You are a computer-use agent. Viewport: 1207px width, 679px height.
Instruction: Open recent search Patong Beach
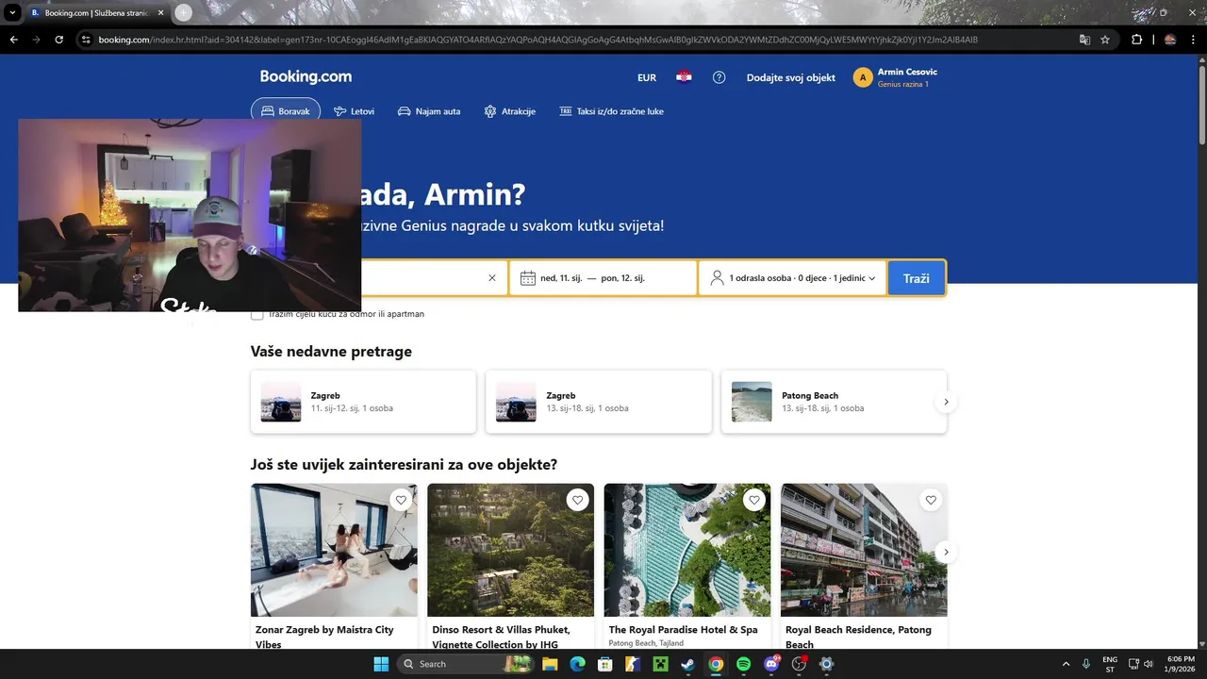(834, 402)
